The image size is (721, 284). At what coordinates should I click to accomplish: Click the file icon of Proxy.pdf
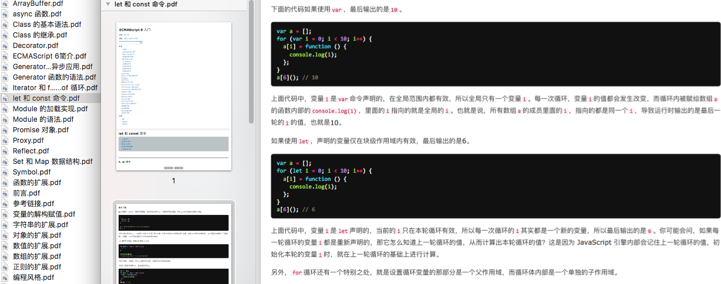[x=5, y=140]
